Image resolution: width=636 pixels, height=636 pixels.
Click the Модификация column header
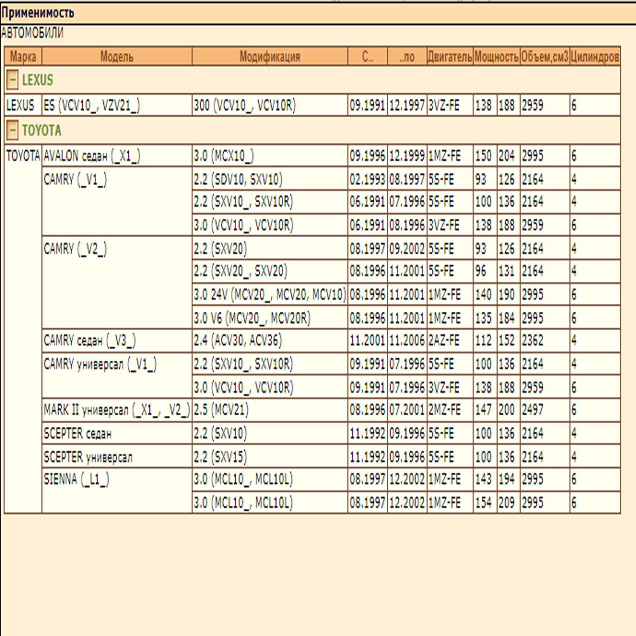pyautogui.click(x=270, y=57)
